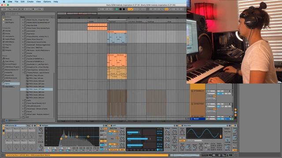Expand Sounds of KSHMR Vol. 1 folder
The width and height of the screenshot is (282, 158).
point(23,58)
